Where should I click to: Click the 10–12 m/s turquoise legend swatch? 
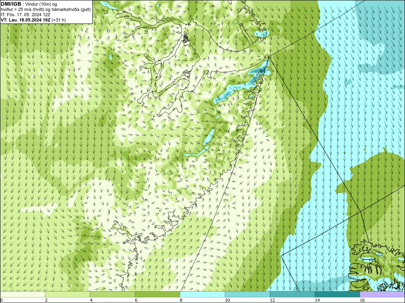coord(247,294)
